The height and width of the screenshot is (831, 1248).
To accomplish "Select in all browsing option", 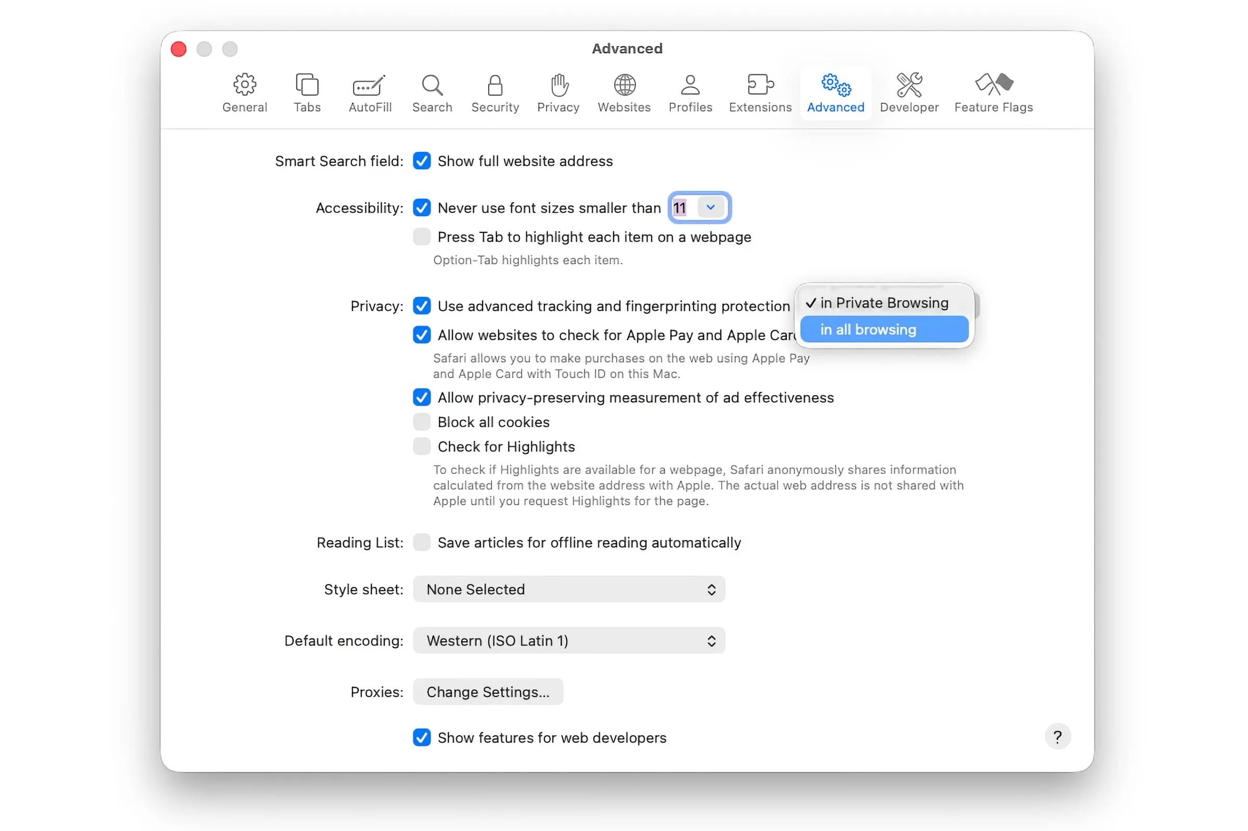I will click(x=883, y=329).
